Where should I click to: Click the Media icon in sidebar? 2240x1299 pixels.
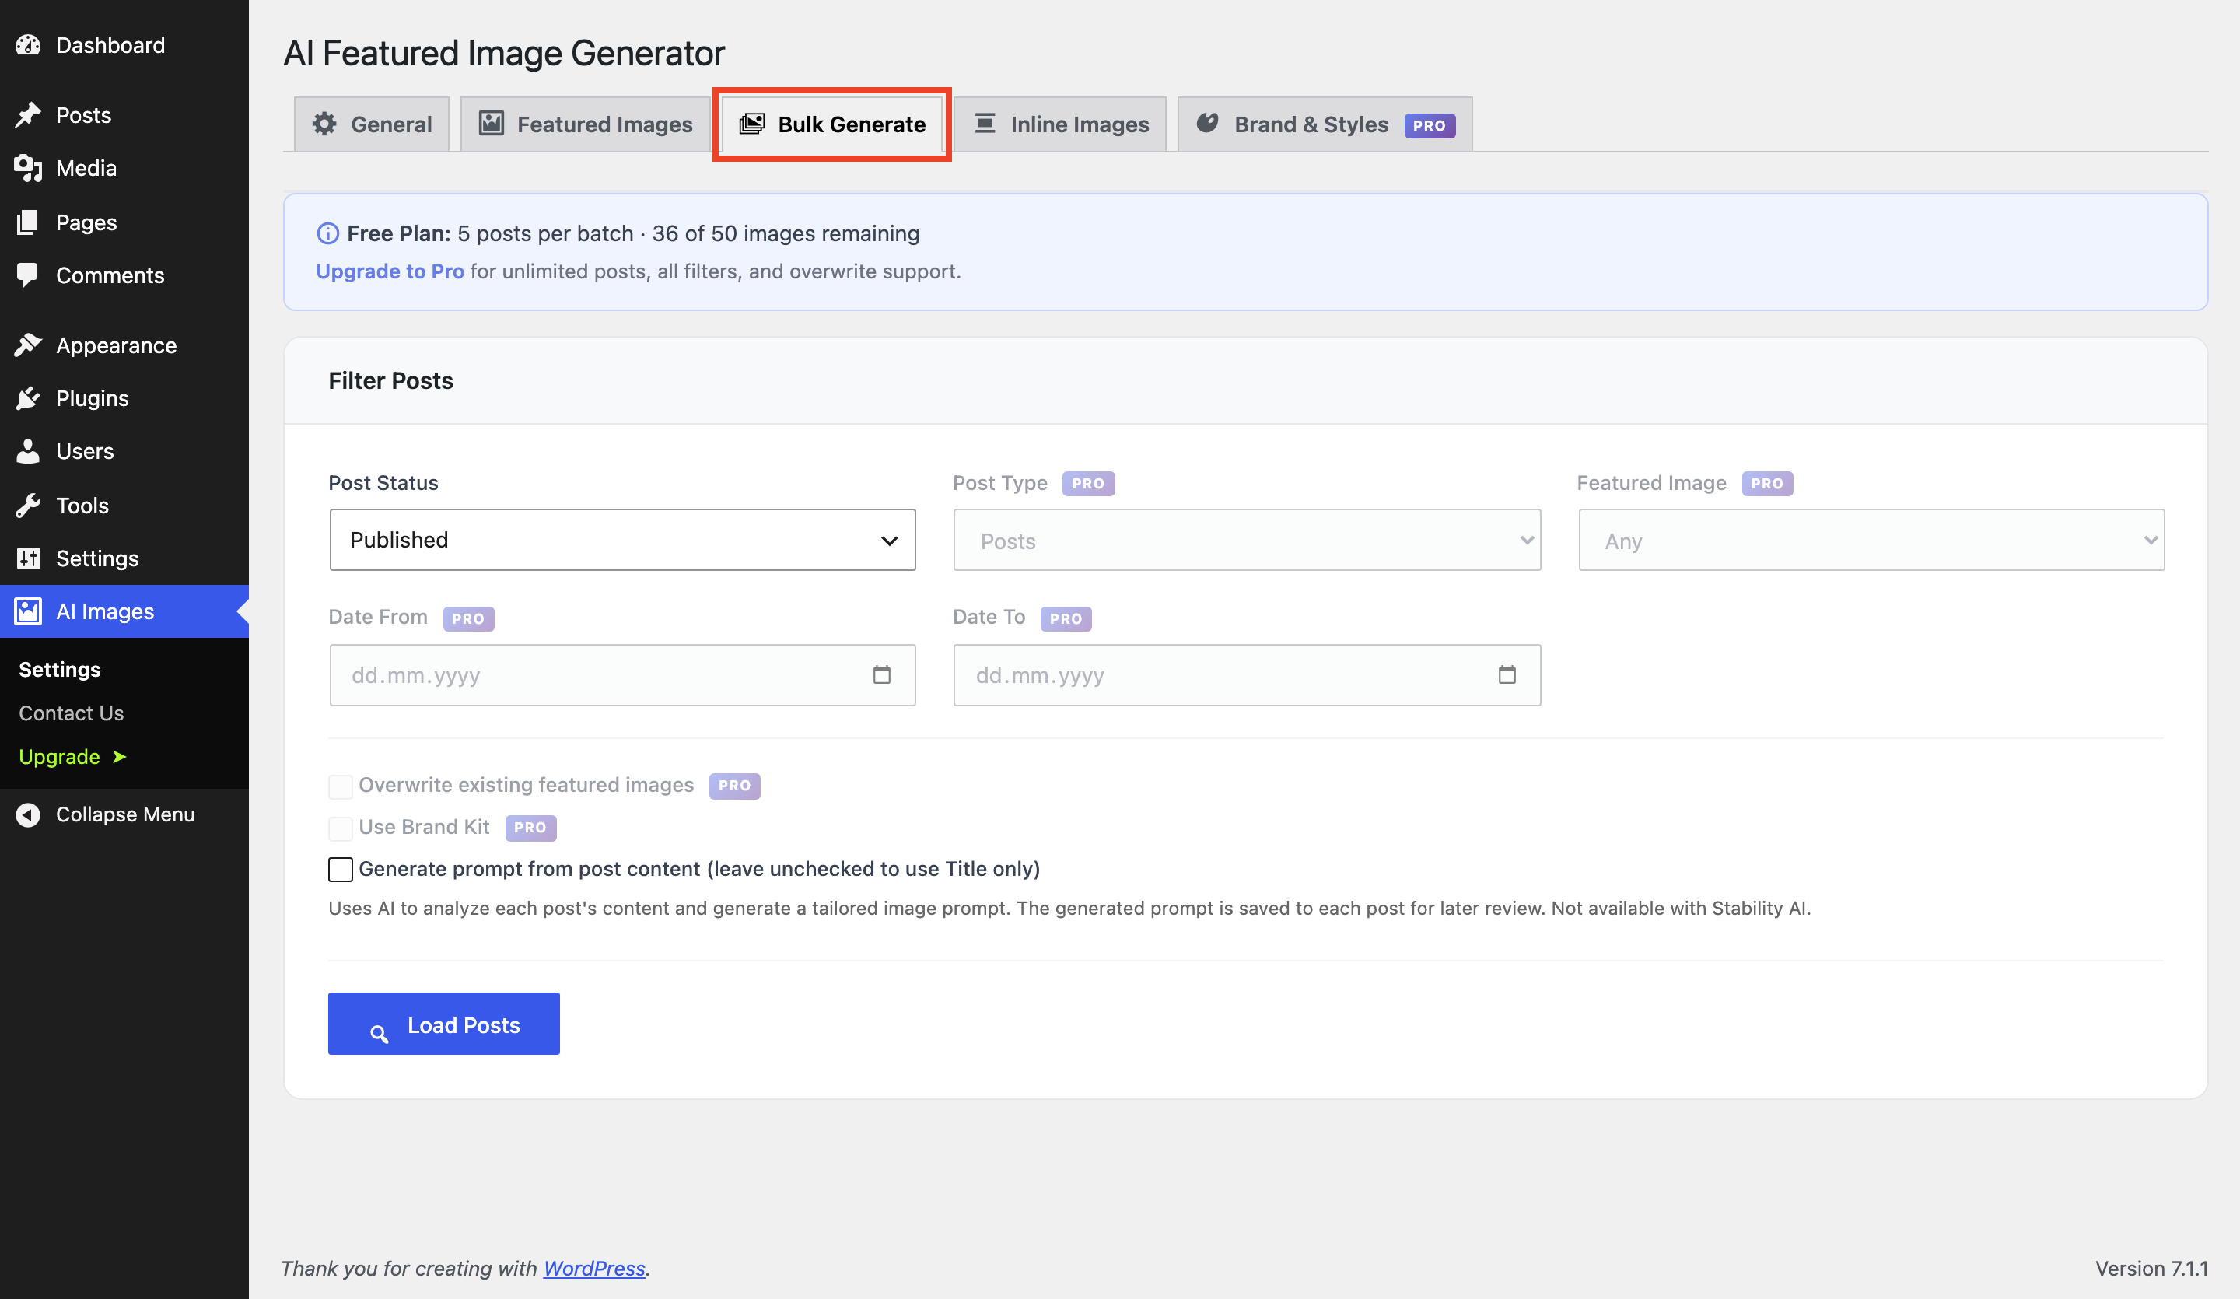[29, 168]
